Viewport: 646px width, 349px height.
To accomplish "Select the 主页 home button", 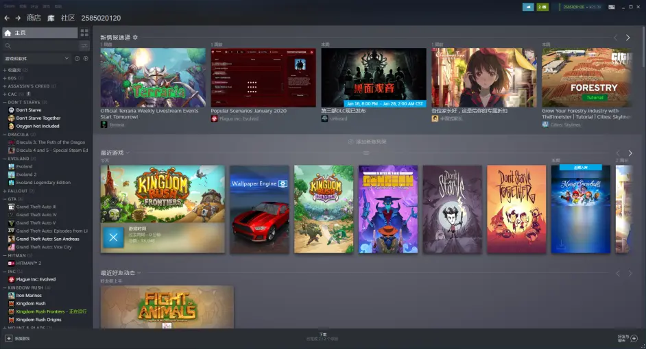I will pyautogui.click(x=40, y=33).
